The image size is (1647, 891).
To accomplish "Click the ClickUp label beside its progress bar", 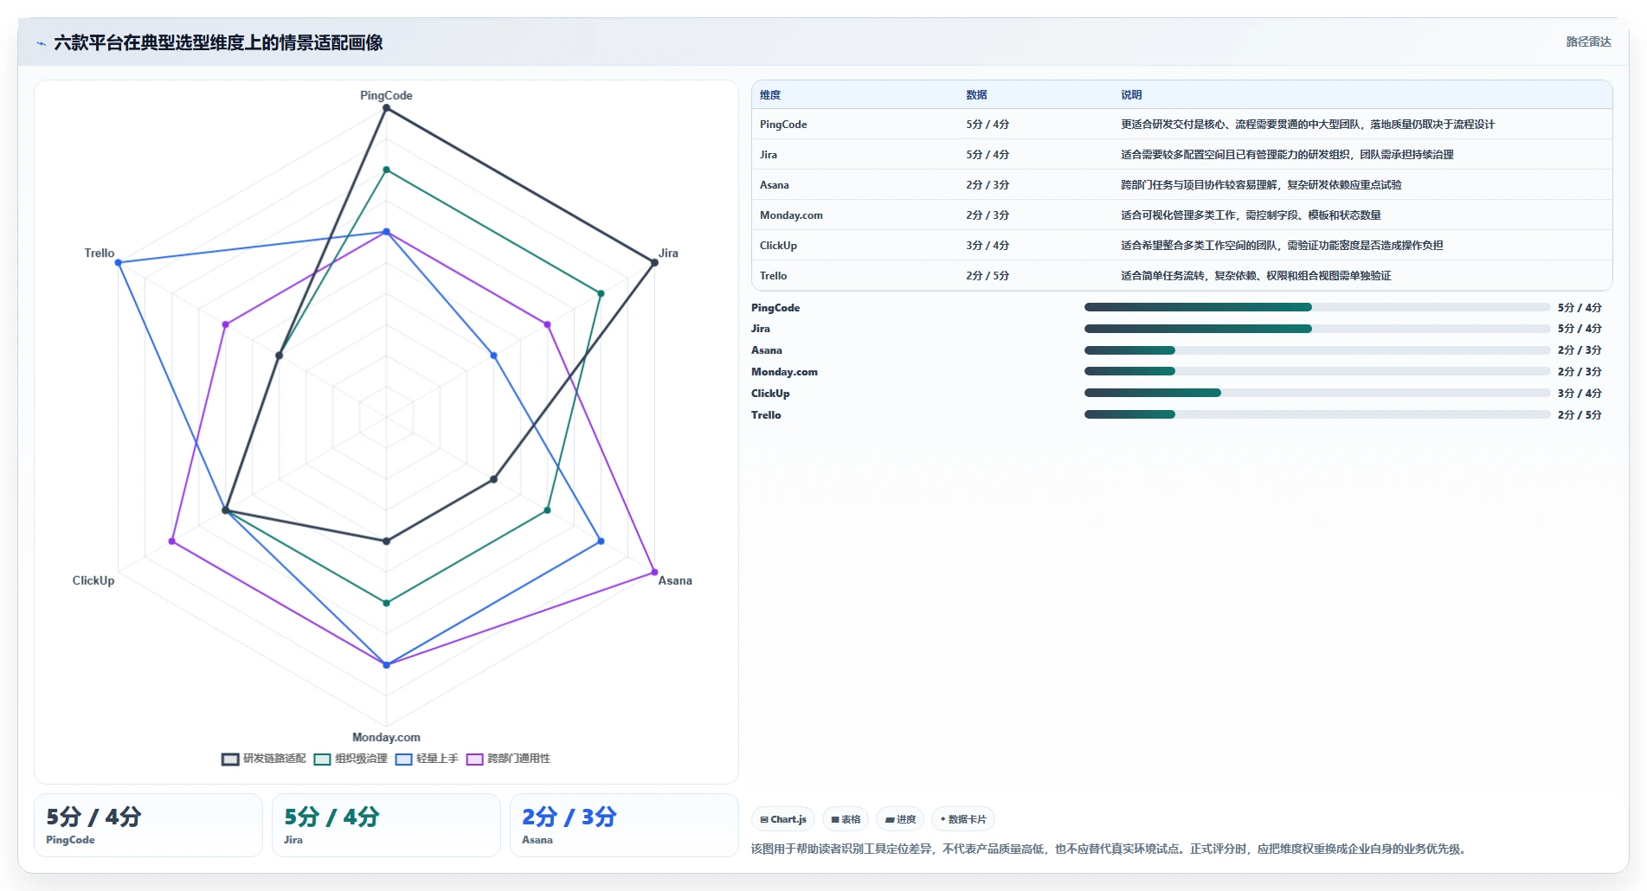I will [770, 394].
